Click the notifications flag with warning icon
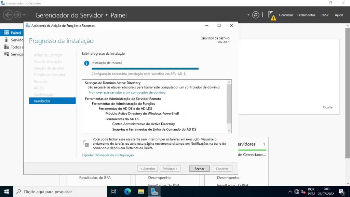The height and width of the screenshot is (197, 350). [x=272, y=15]
